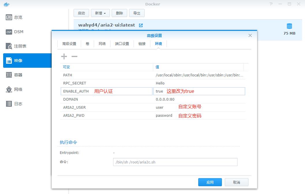
Task: Switch to 高级设置 tab
Action: point(69,44)
